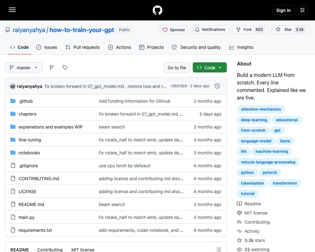The height and width of the screenshot is (252, 315).
Task: Switch to MIT license tab under README
Action: coord(83,249)
